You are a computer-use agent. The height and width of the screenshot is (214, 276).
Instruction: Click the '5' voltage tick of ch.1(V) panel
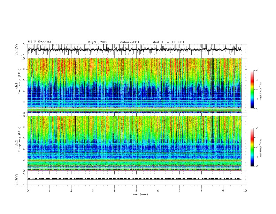24,44
